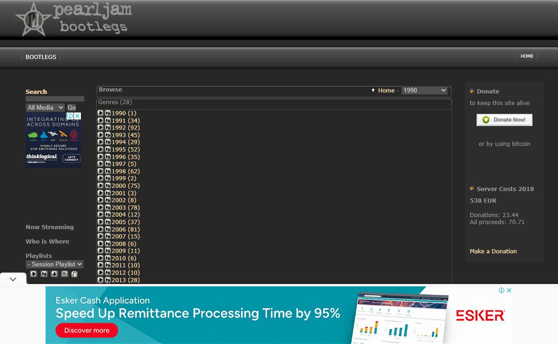Image resolution: width=558 pixels, height=344 pixels.
Task: Open the playlist view icon under Playlists
Action: click(74, 274)
